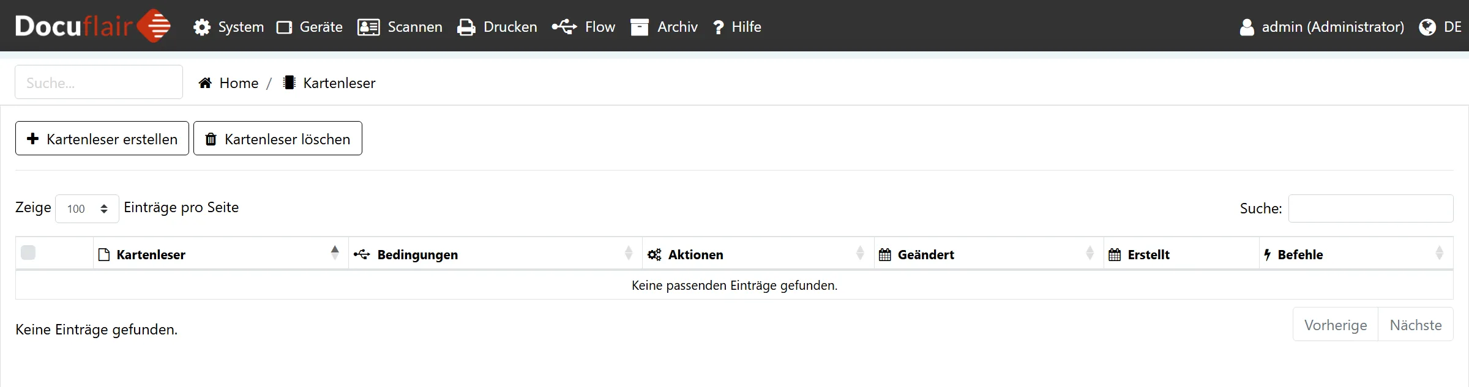Focus the table Suche input field
The image size is (1469, 387).
click(x=1370, y=208)
